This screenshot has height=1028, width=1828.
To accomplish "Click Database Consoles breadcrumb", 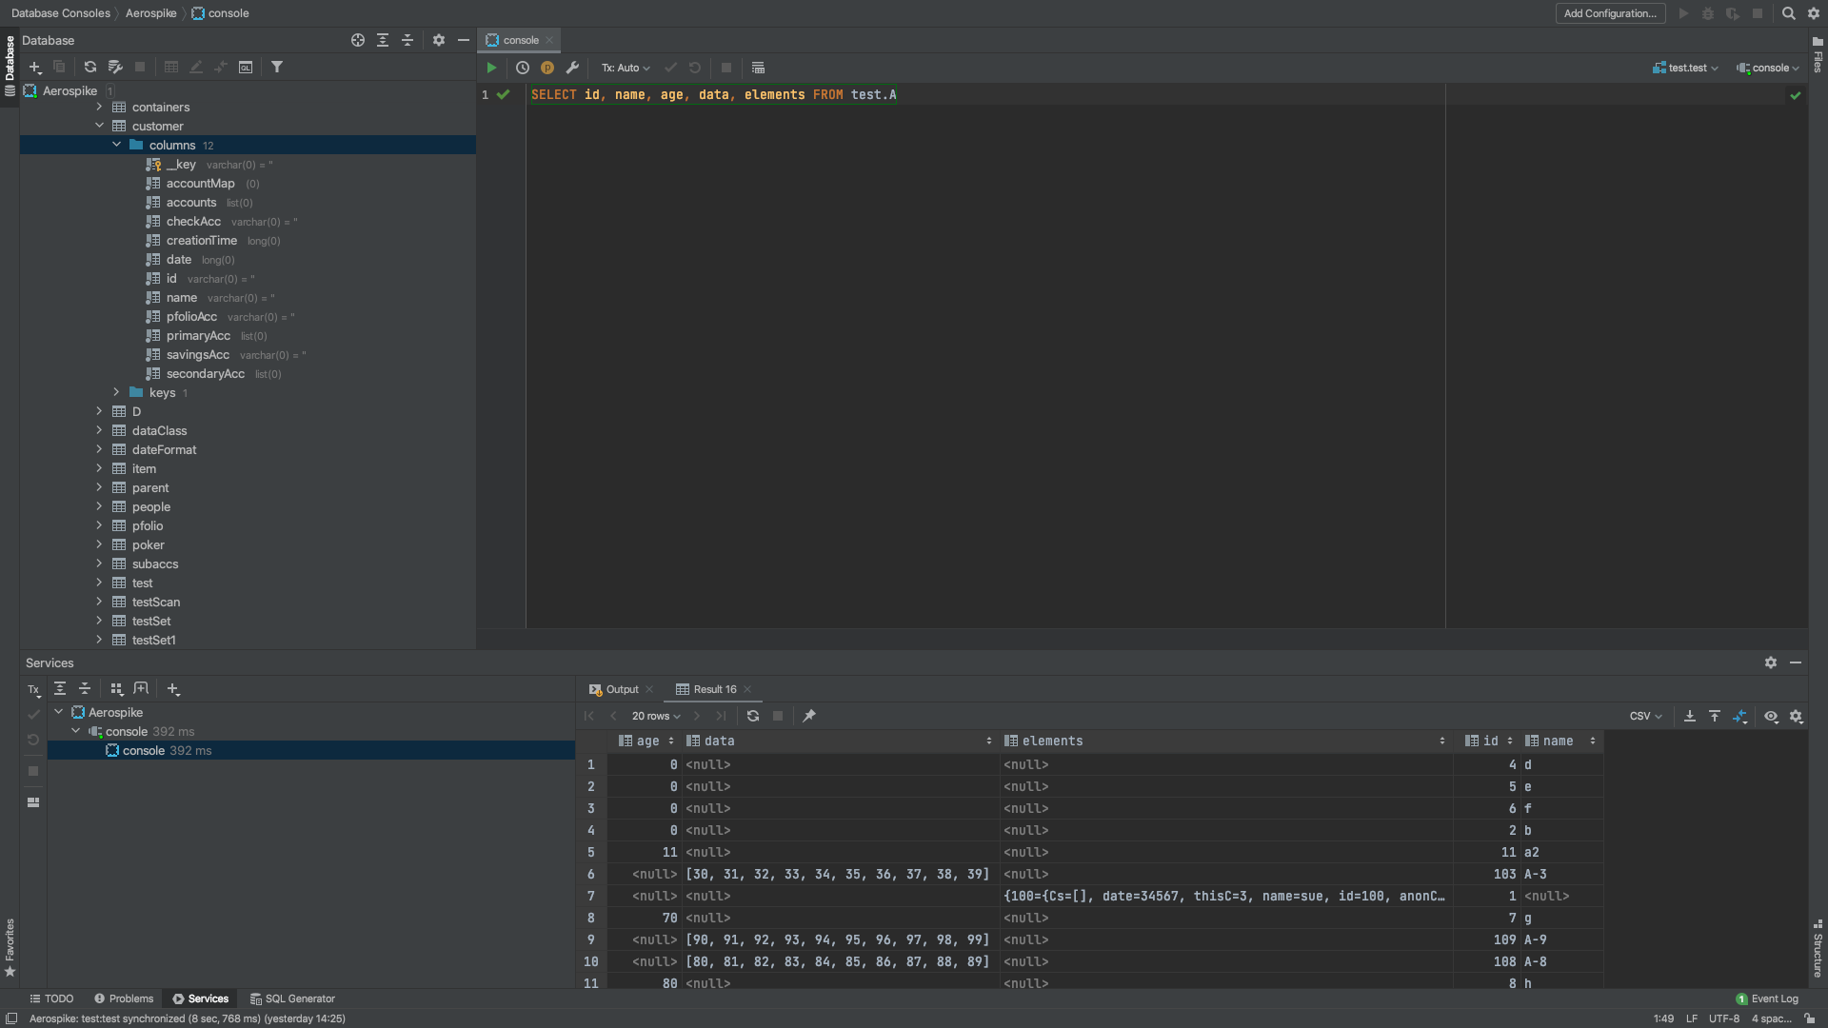I will coord(61,13).
